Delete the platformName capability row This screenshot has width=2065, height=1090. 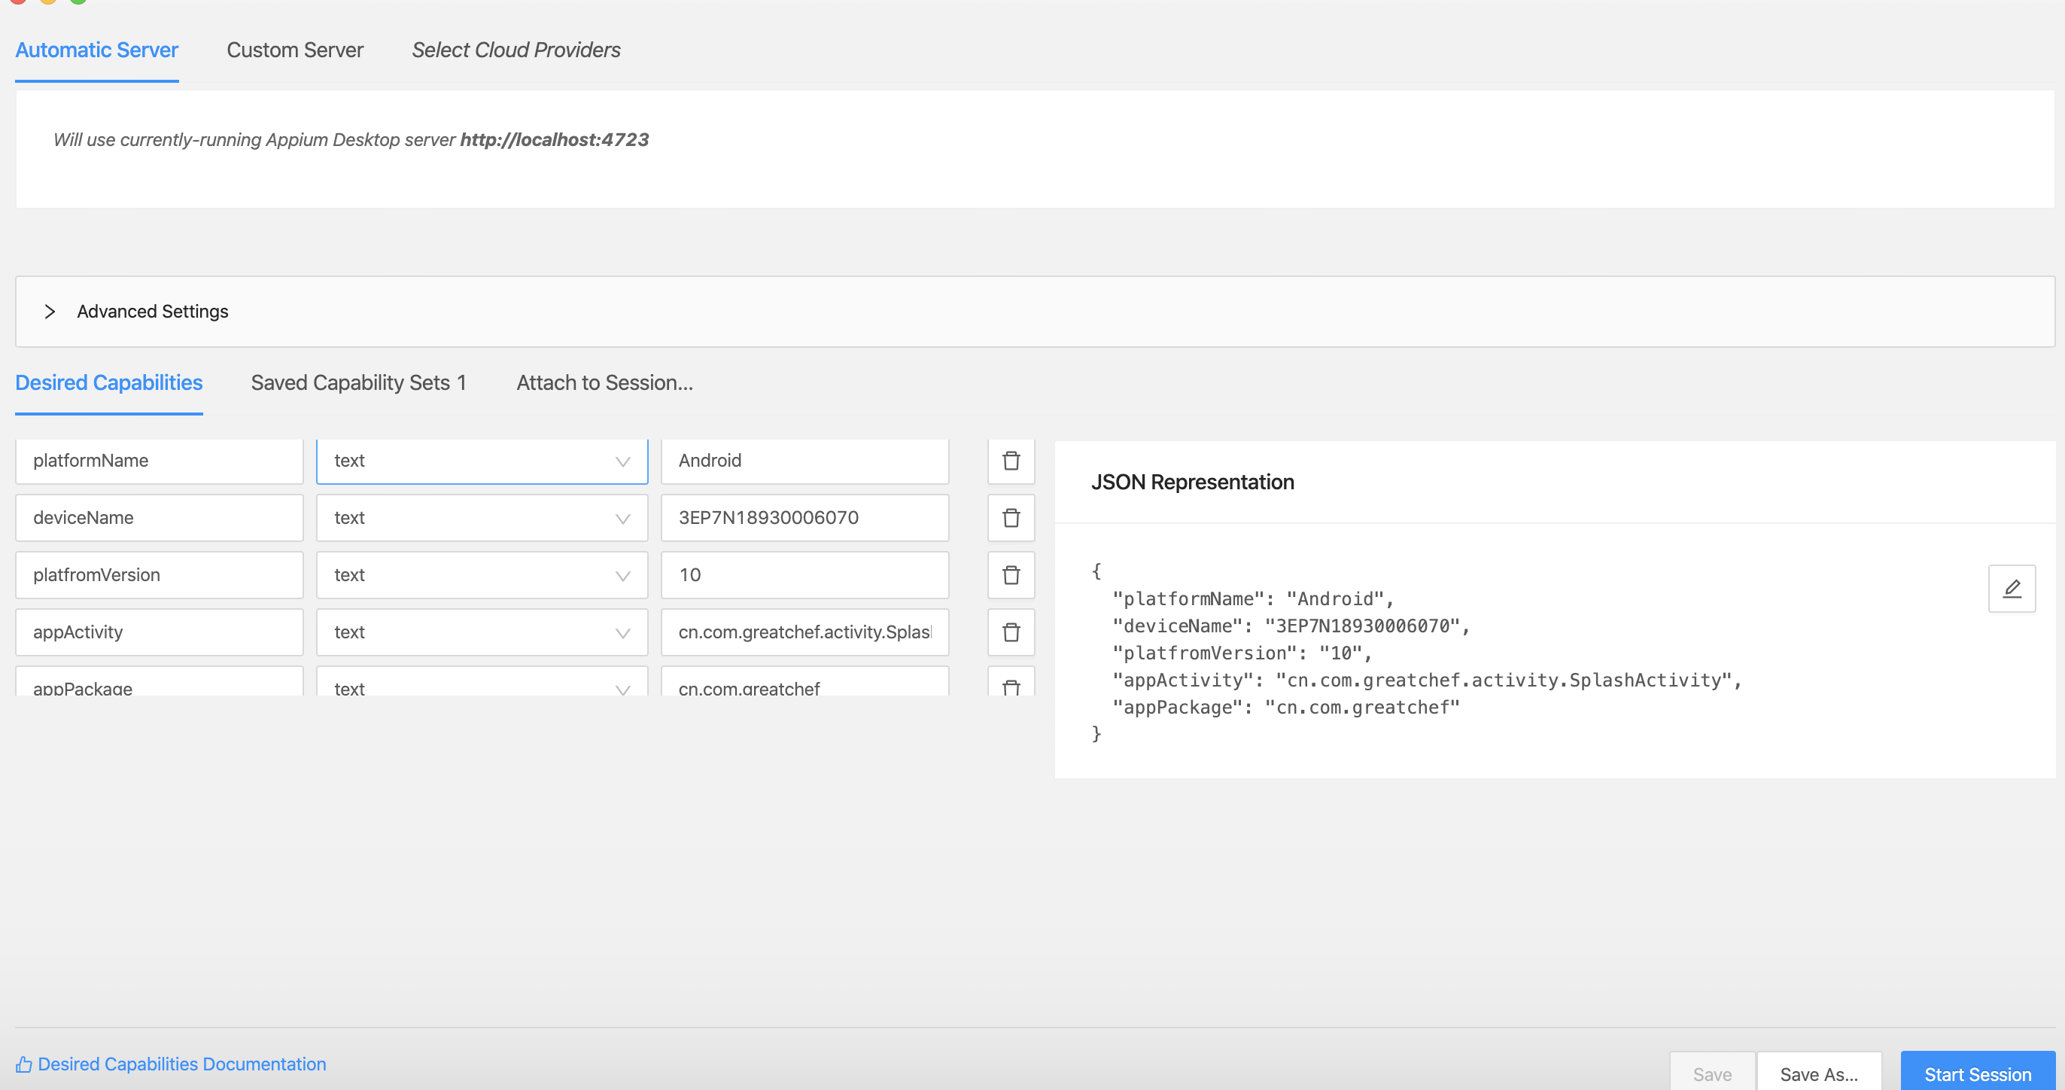coord(1011,461)
